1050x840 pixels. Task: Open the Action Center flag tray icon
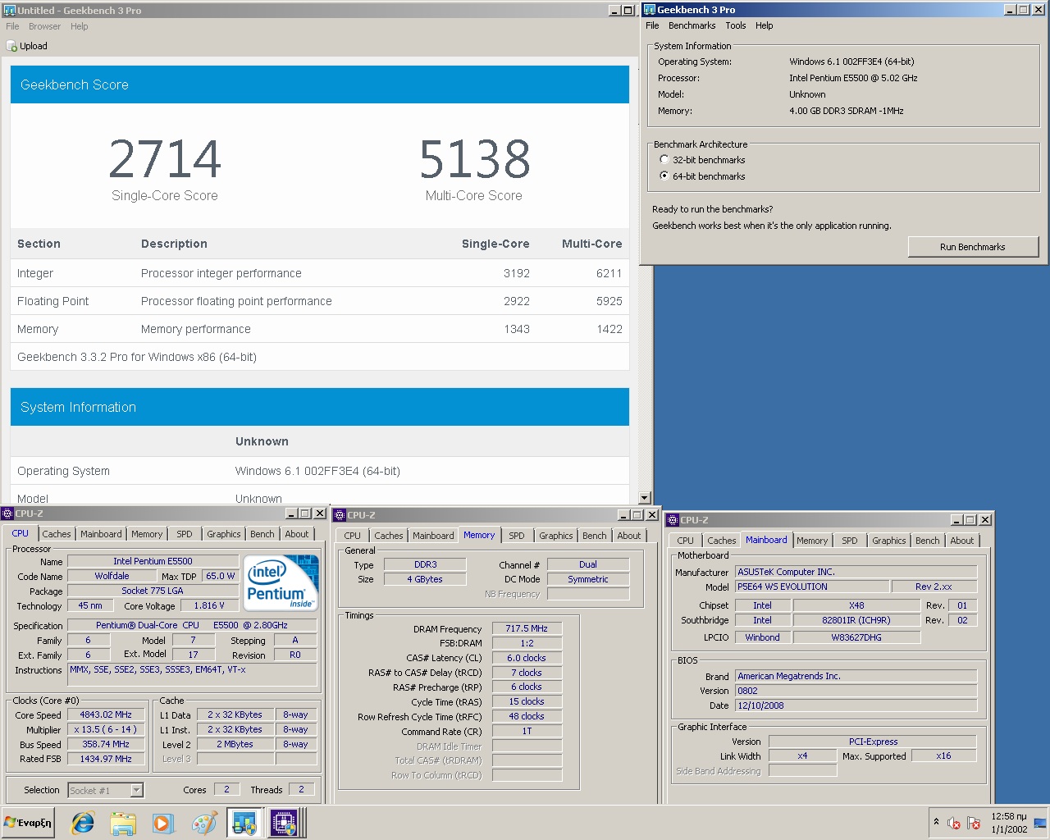[974, 823]
